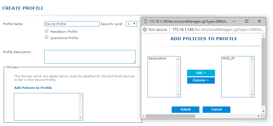Click the Remove <- button

[x=201, y=80]
